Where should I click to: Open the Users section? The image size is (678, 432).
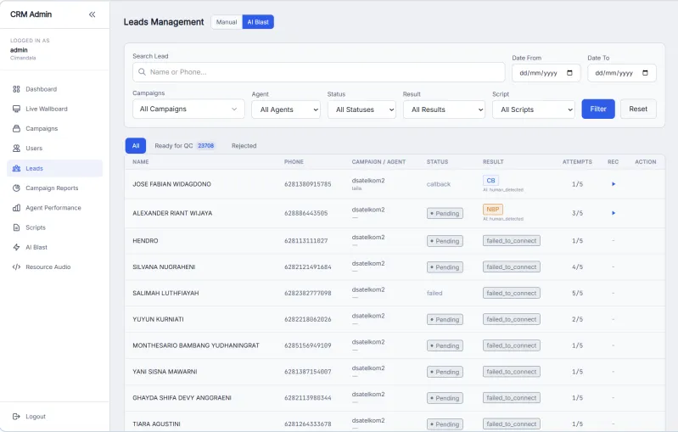(x=55, y=149)
